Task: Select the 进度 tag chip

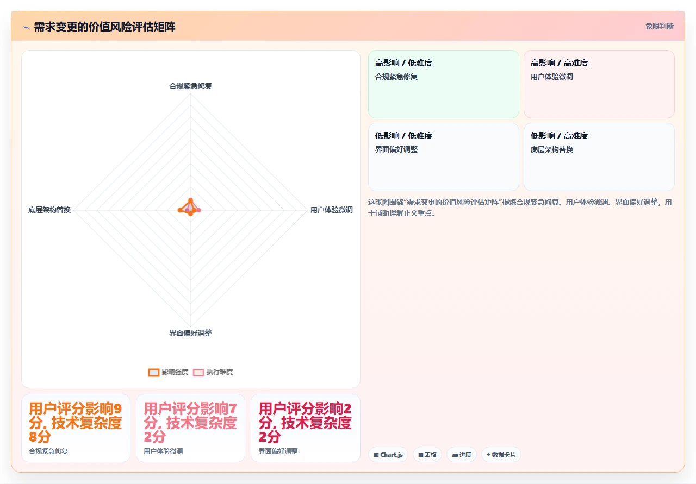Action: tap(462, 455)
